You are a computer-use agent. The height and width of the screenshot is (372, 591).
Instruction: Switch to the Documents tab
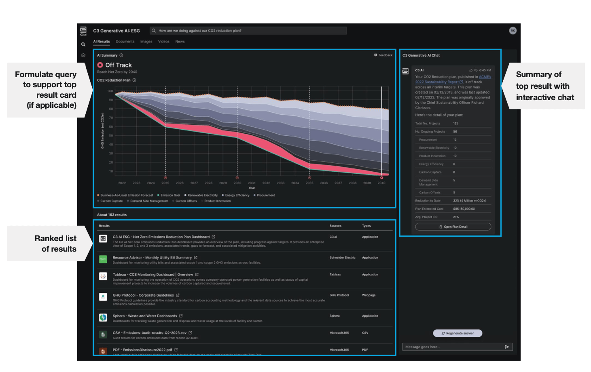click(x=125, y=42)
